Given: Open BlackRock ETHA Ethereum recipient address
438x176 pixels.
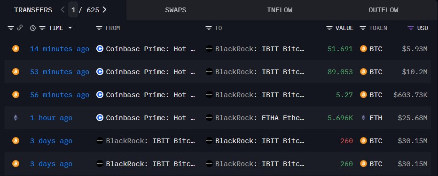Looking at the screenshot, I should pyautogui.click(x=259, y=118).
